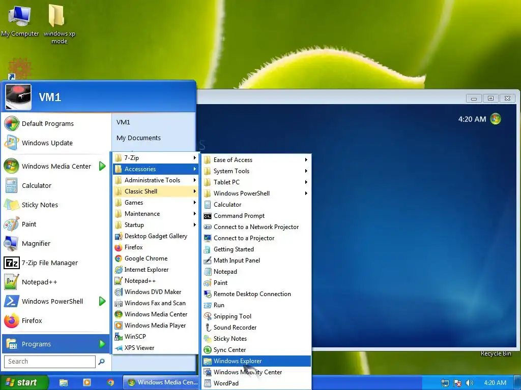Open WordPad from Accessories
521x390 pixels.
pos(256,383)
